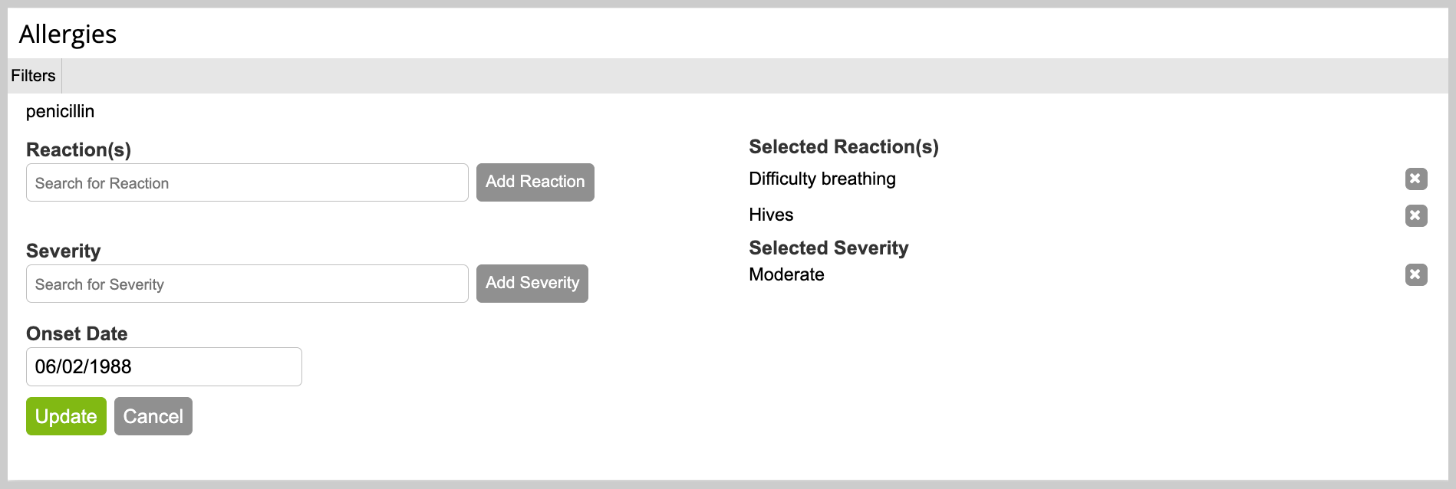
Task: Click the Onset Date label
Action: [x=77, y=333]
